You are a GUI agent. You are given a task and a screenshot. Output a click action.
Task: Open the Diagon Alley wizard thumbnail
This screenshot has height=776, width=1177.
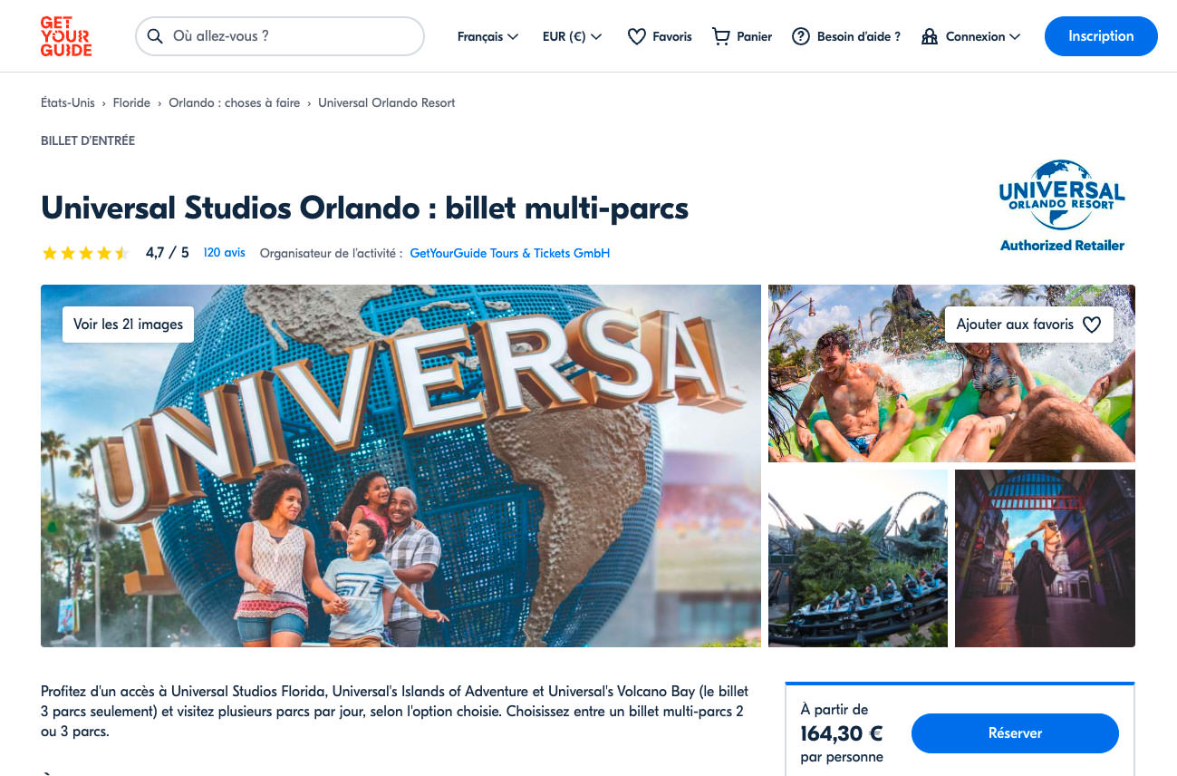click(x=1045, y=558)
